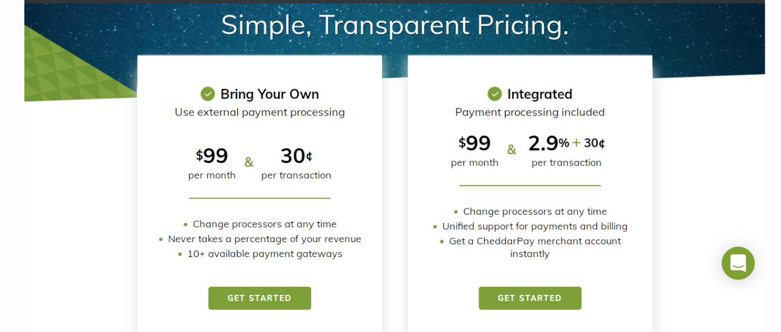Click 'Unified support for payments and billing'
781x332 pixels.
coord(535,226)
